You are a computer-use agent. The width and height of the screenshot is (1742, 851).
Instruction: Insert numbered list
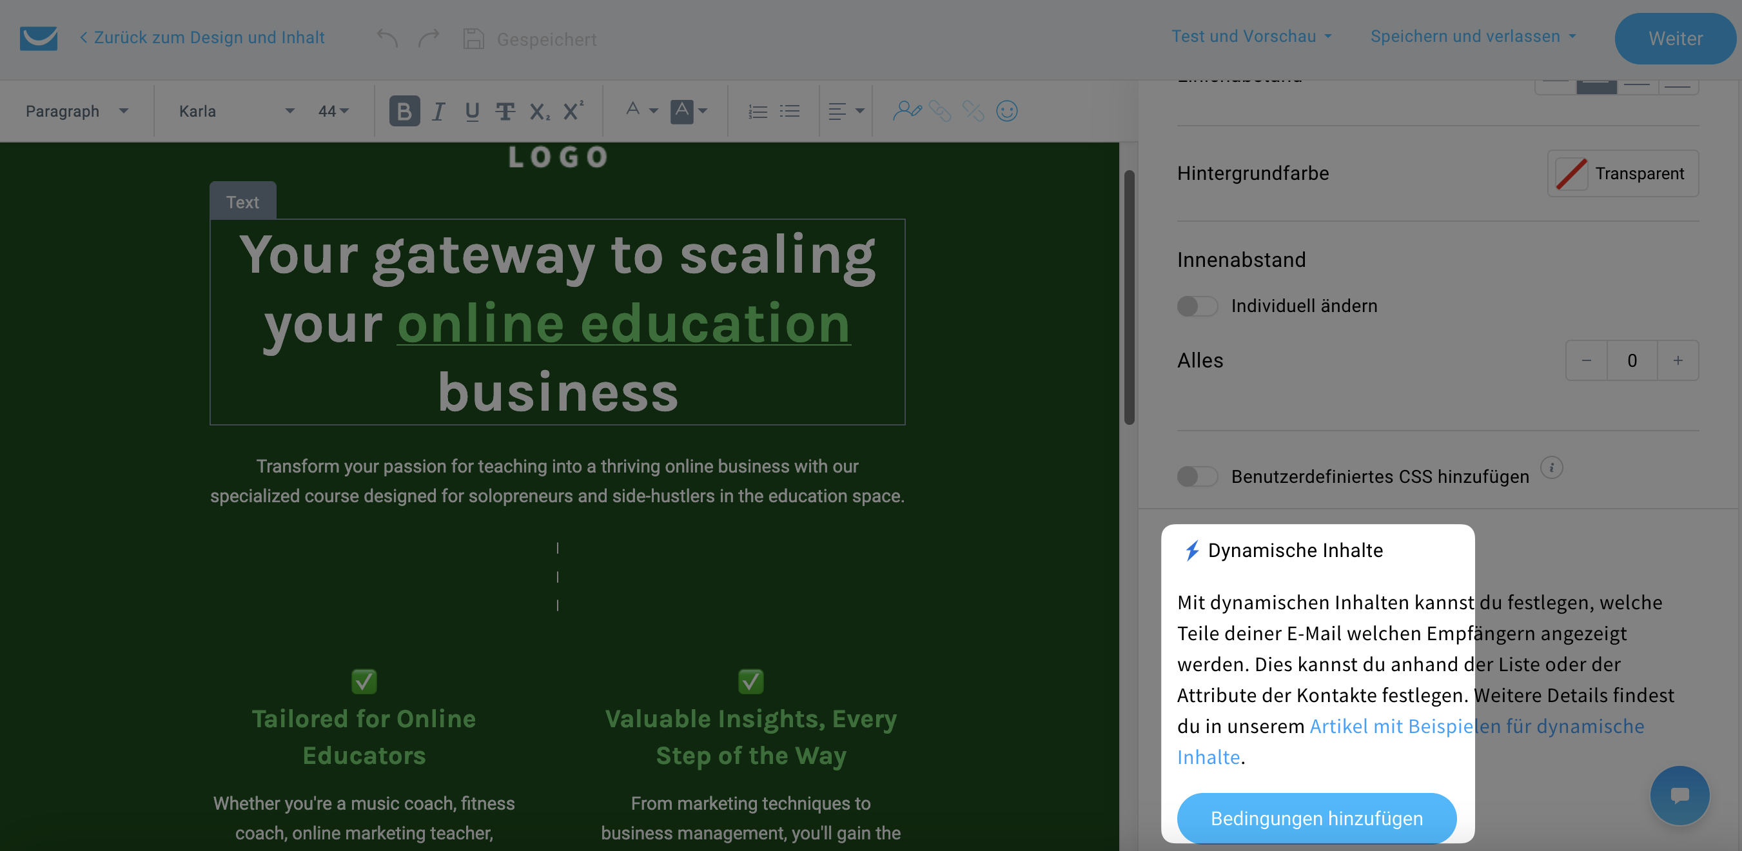(758, 111)
